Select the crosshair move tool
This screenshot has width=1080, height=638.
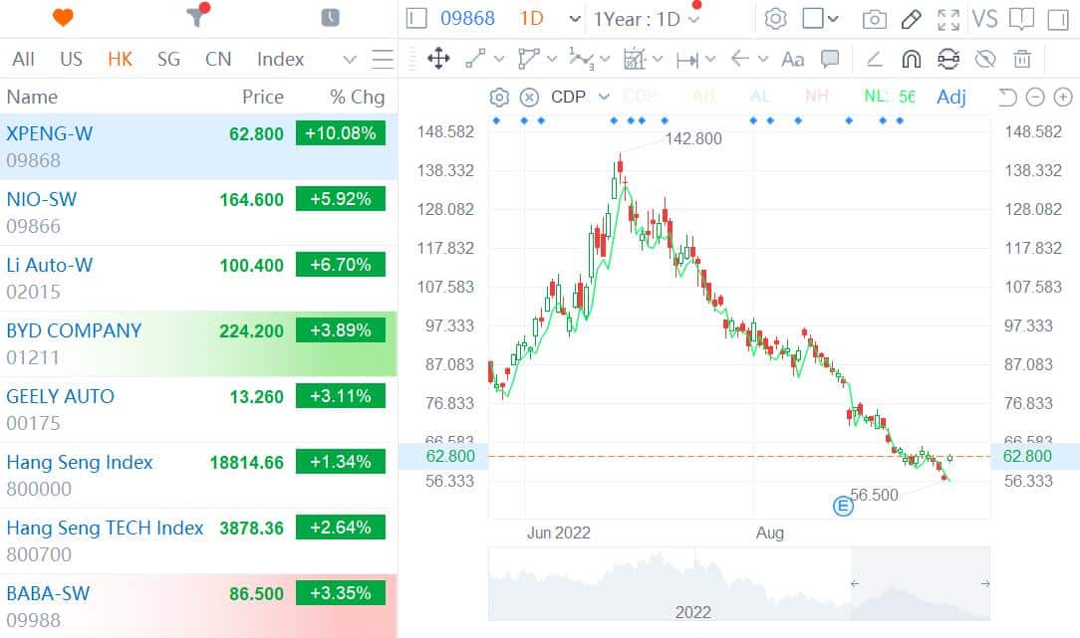pyautogui.click(x=438, y=60)
